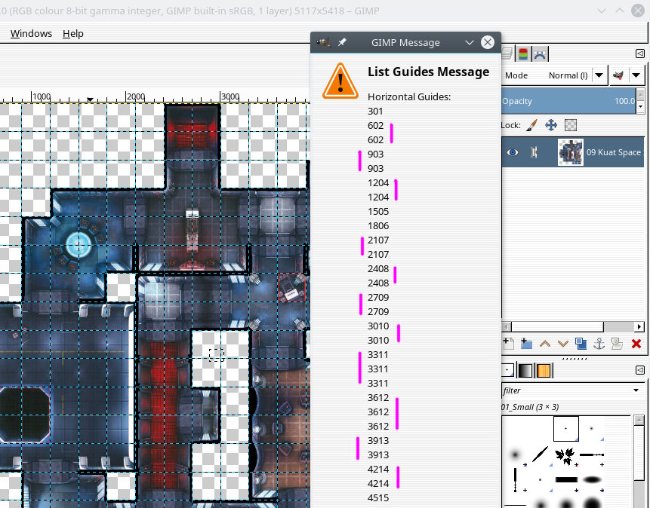
Task: Open the Help menu
Action: (73, 33)
